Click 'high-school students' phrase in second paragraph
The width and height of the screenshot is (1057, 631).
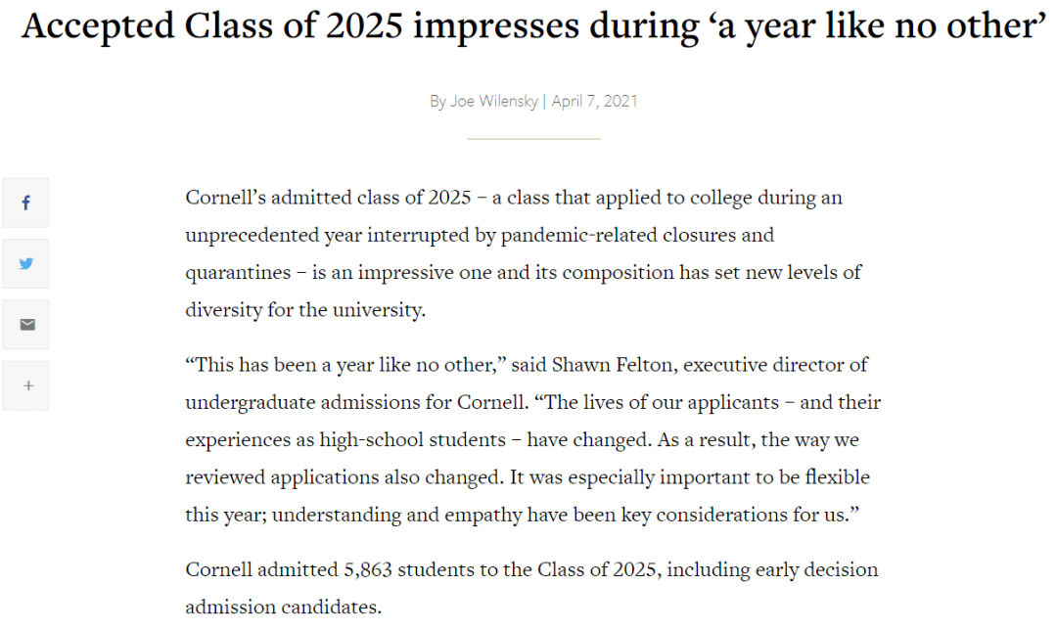tap(413, 440)
